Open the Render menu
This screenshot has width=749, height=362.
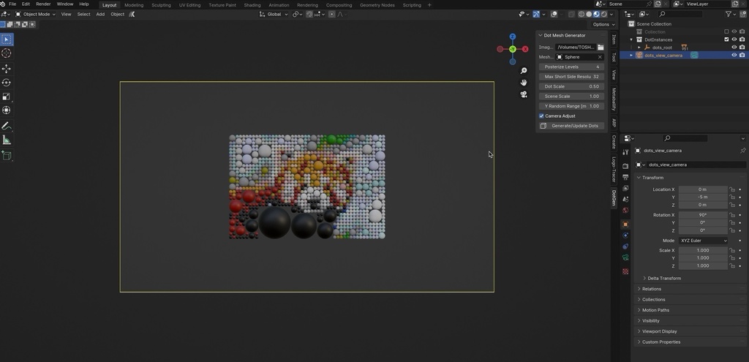[43, 4]
